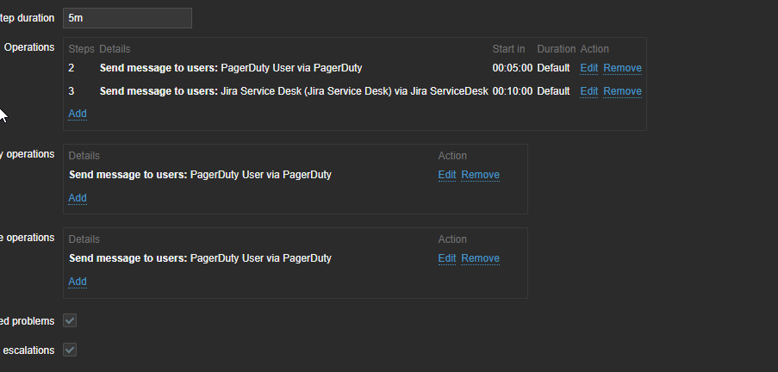Toggle the suppressed problems checkbox
The width and height of the screenshot is (778, 372).
(71, 321)
